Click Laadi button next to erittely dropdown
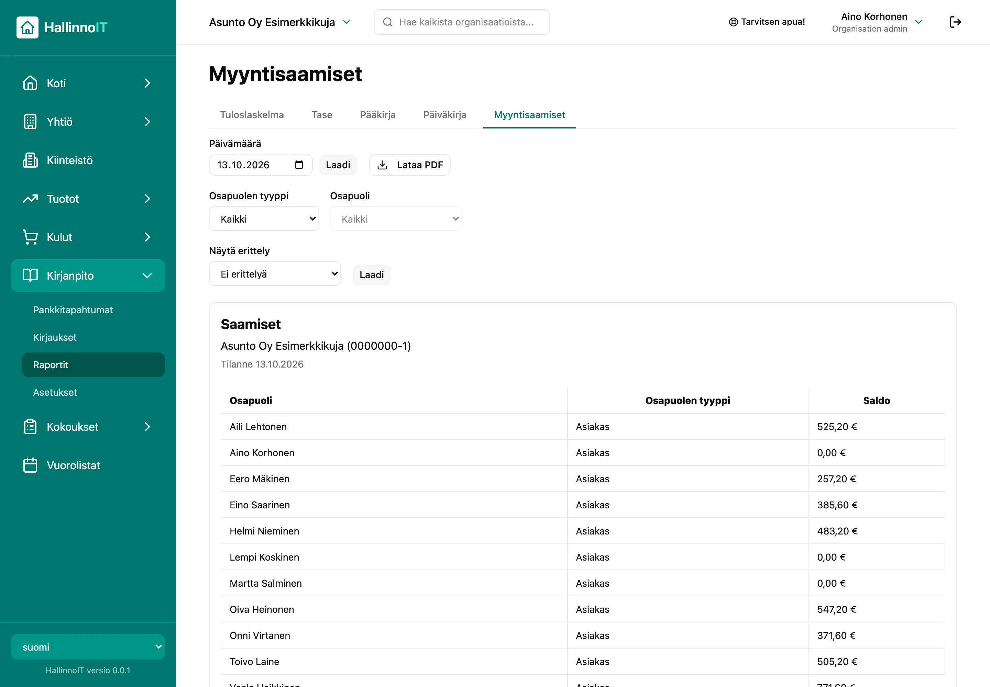The image size is (990, 687). click(x=372, y=274)
